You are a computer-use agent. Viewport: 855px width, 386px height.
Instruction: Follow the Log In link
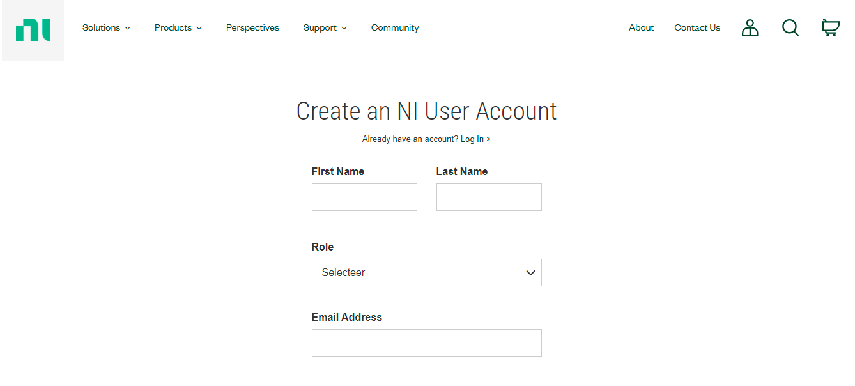point(475,139)
